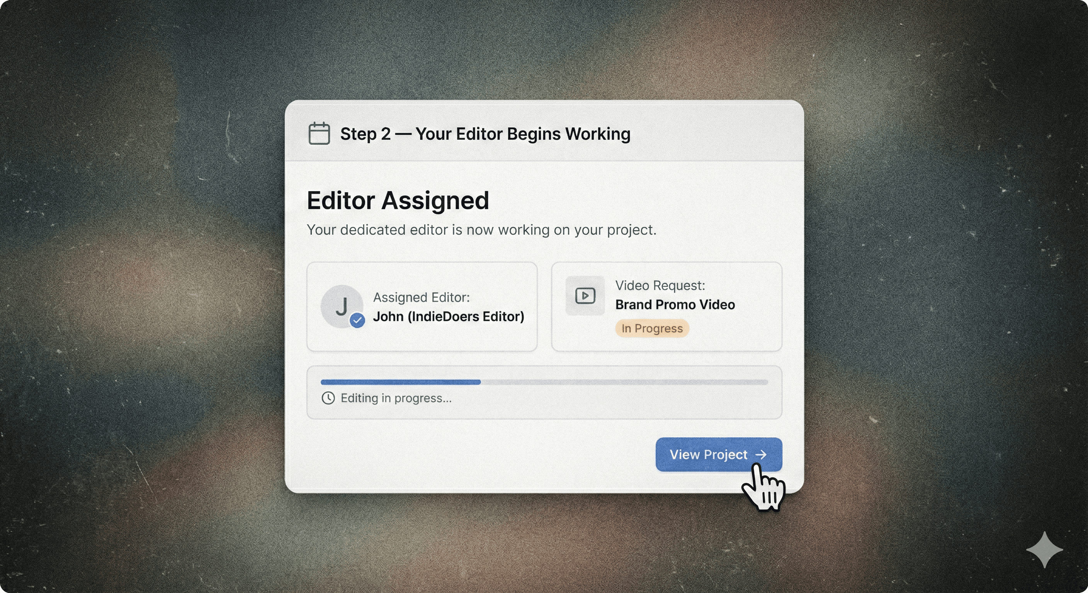Click the Editor Assigned heading
Image resolution: width=1088 pixels, height=593 pixels.
tap(398, 200)
